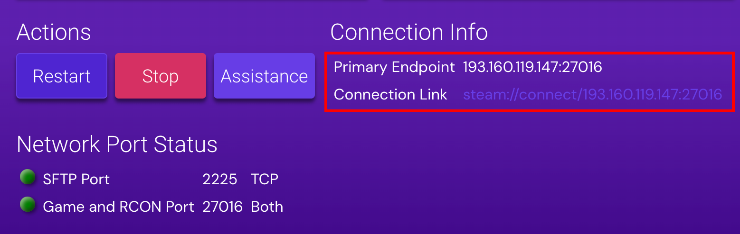
Task: Open the steam://connect connection link
Action: 592,94
